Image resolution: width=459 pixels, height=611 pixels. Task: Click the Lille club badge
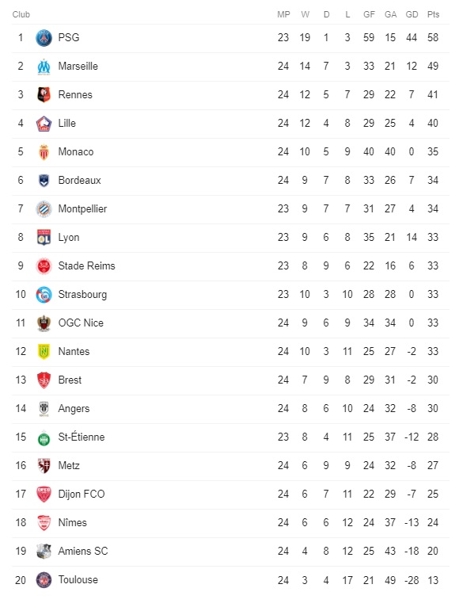[44, 123]
